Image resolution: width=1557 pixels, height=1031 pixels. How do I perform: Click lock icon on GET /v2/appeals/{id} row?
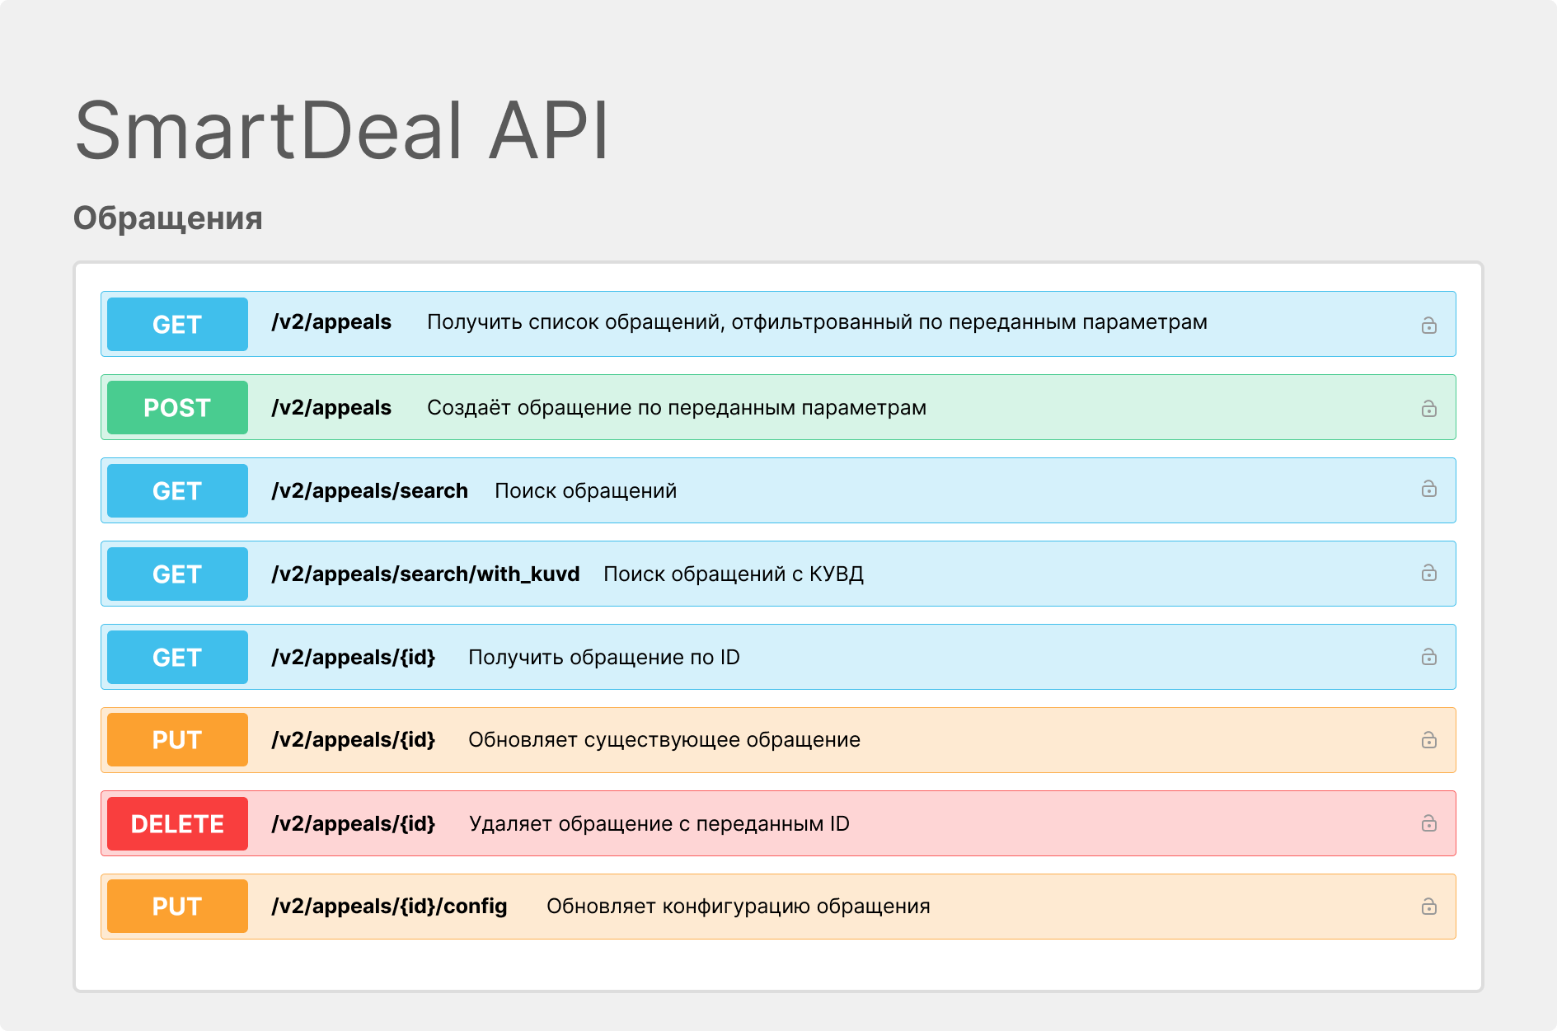click(x=1428, y=657)
